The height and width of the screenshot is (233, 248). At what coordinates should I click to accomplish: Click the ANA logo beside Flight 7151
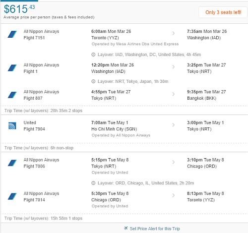click(x=12, y=34)
